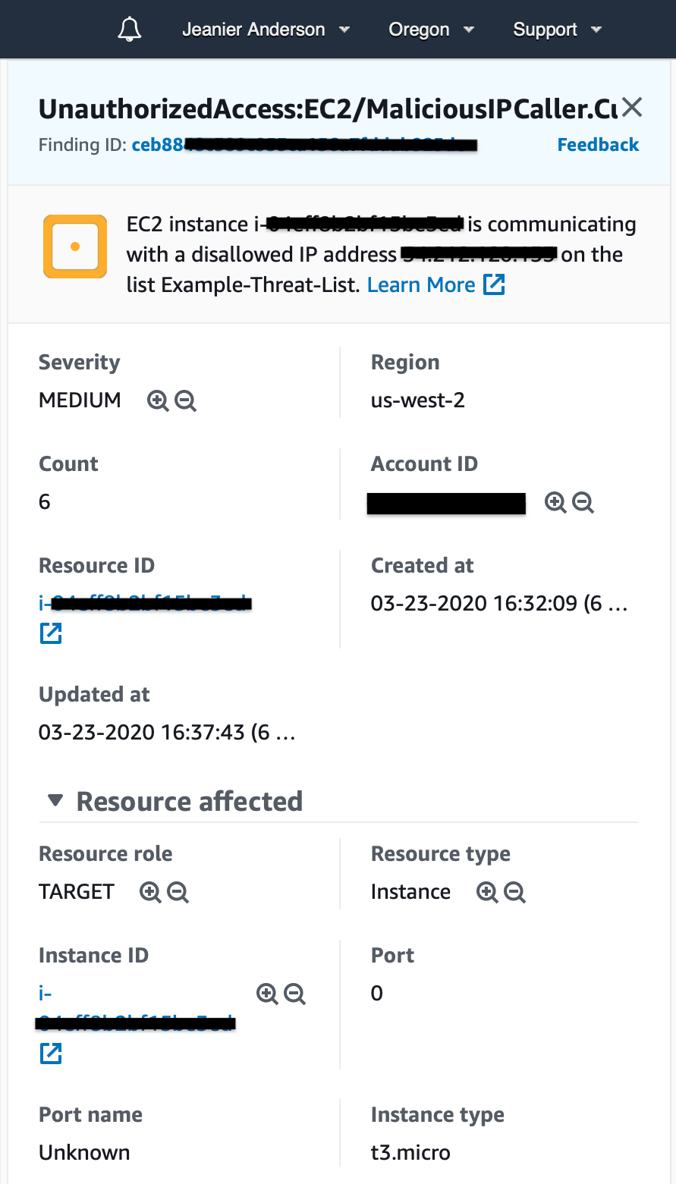Close the finding details panel
The image size is (676, 1184).
[631, 108]
